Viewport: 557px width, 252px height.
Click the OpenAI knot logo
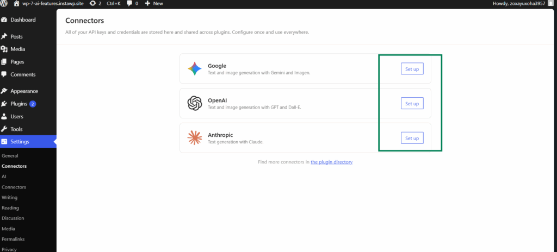click(x=195, y=103)
